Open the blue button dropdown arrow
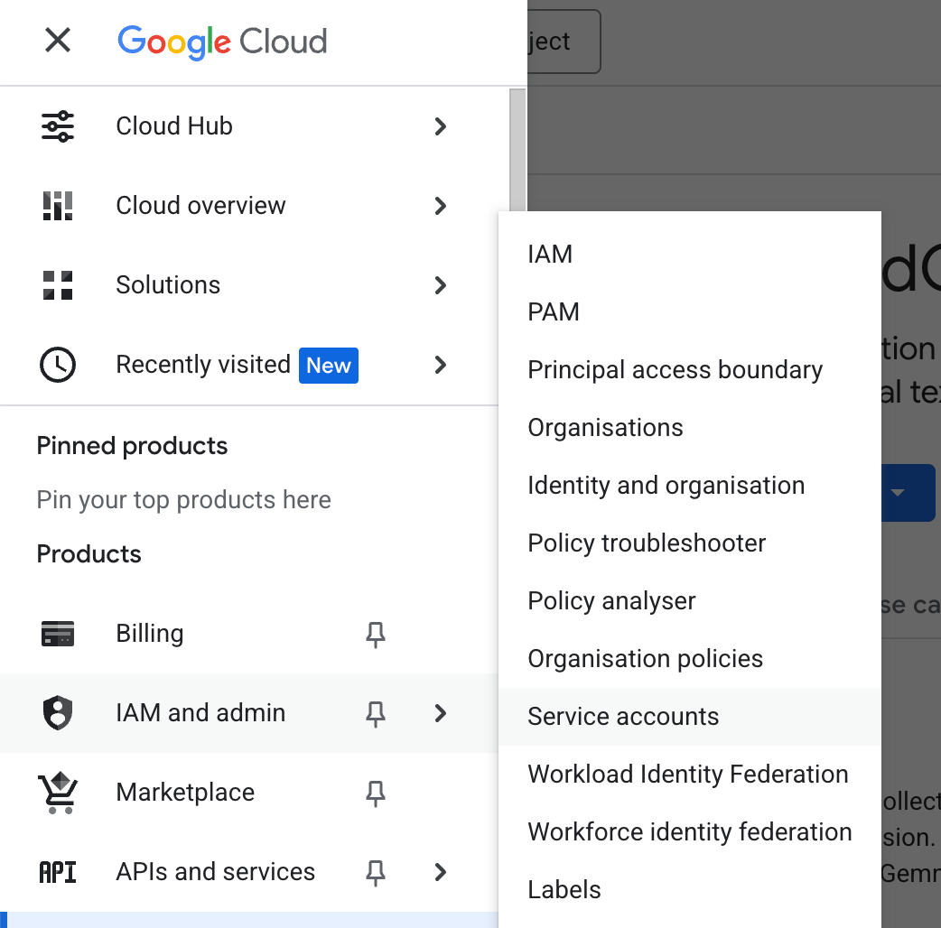This screenshot has width=941, height=928. (898, 493)
